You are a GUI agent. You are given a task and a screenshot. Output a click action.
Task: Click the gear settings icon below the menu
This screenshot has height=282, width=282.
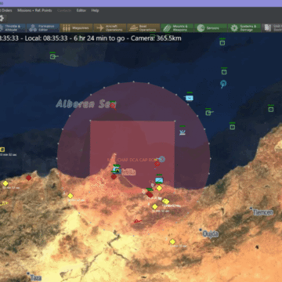pos(2,18)
